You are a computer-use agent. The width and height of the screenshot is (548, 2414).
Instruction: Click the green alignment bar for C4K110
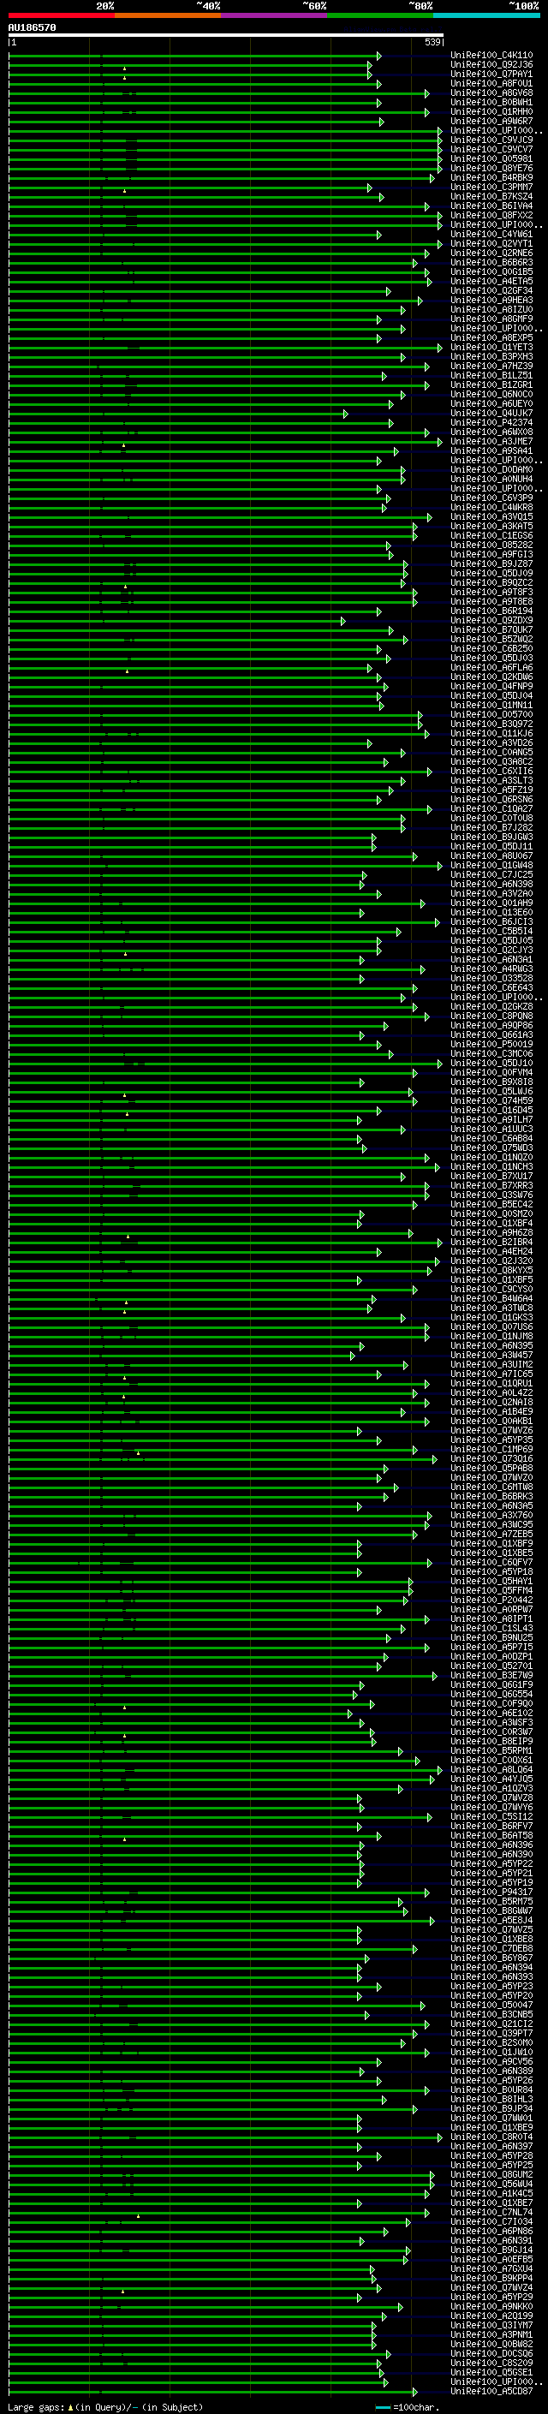[195, 57]
